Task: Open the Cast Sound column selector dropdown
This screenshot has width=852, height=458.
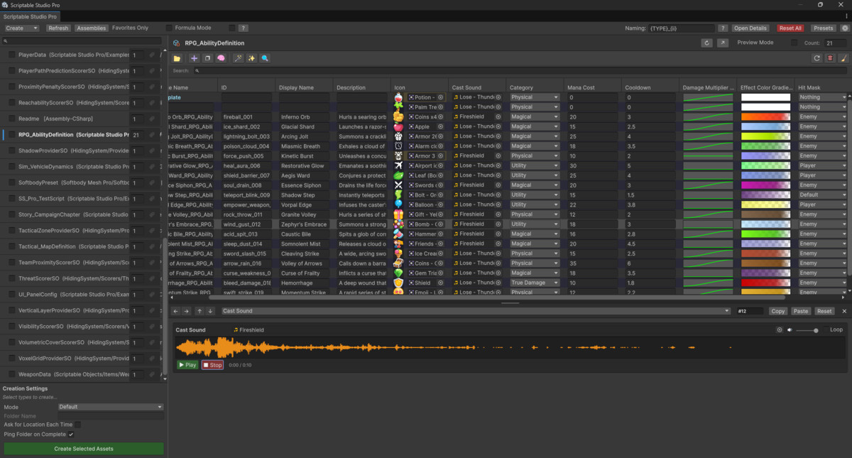Action: click(726, 310)
